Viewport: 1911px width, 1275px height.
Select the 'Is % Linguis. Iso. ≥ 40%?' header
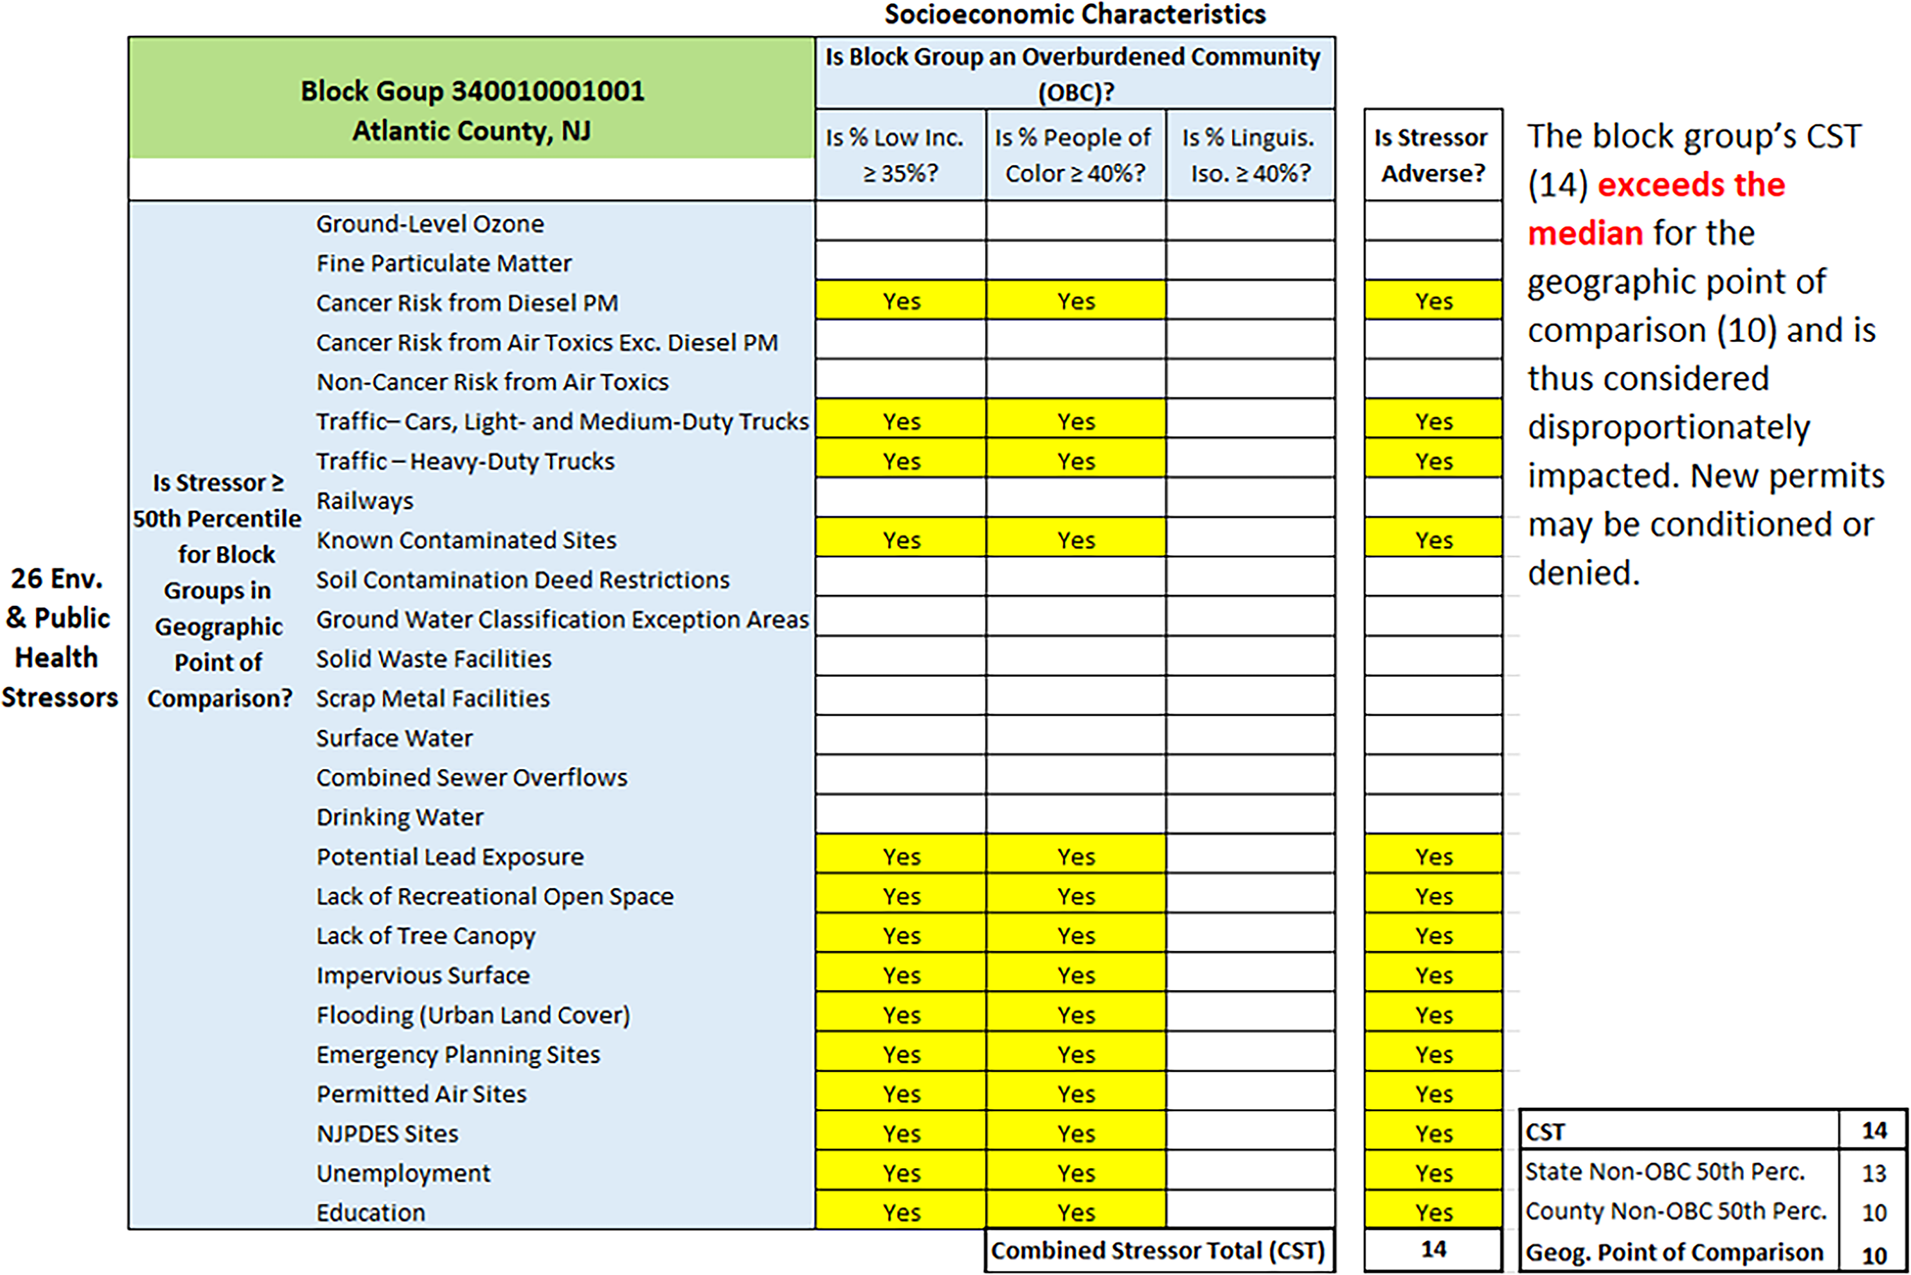(x=1251, y=154)
